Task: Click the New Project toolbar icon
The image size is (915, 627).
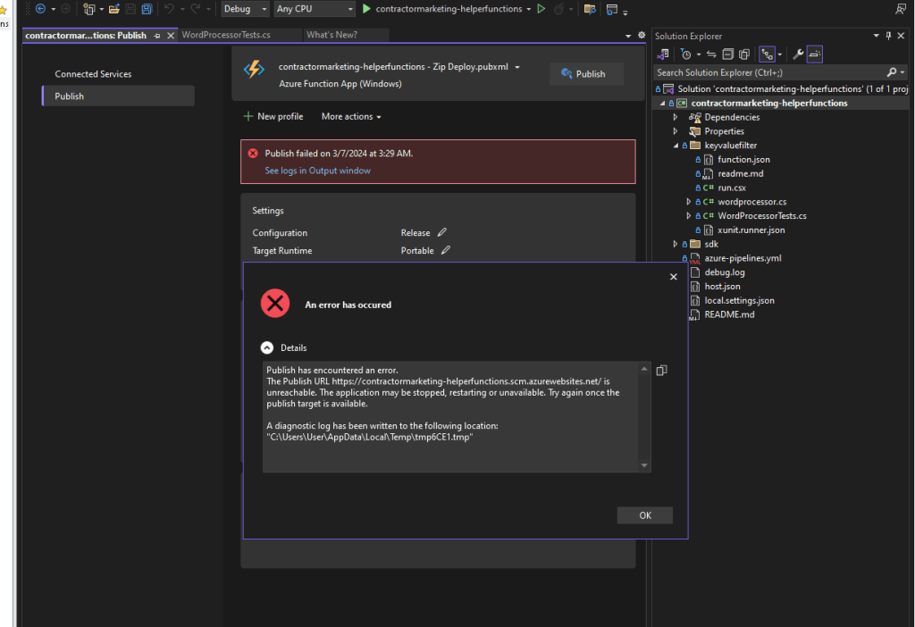Action: [88, 9]
